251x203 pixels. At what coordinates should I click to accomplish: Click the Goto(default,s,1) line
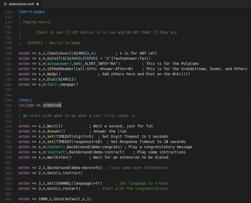[x=55, y=199]
